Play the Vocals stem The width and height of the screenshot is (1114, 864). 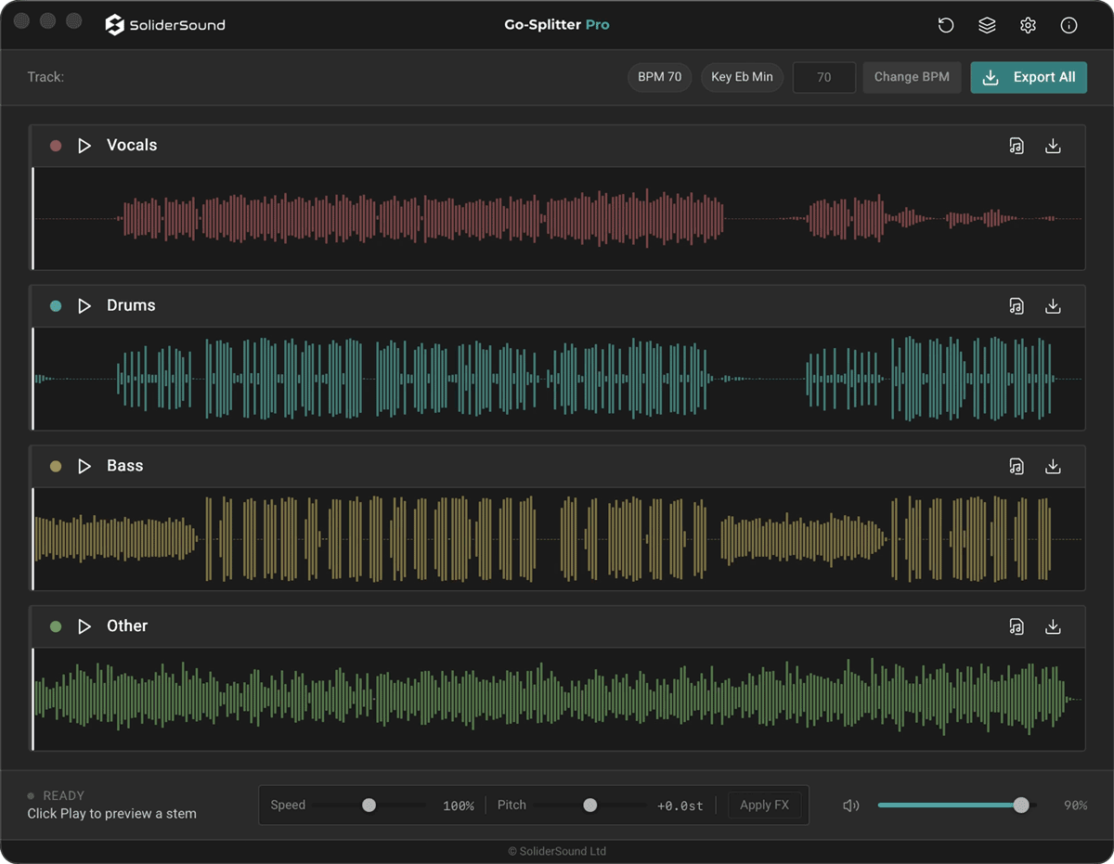(84, 146)
